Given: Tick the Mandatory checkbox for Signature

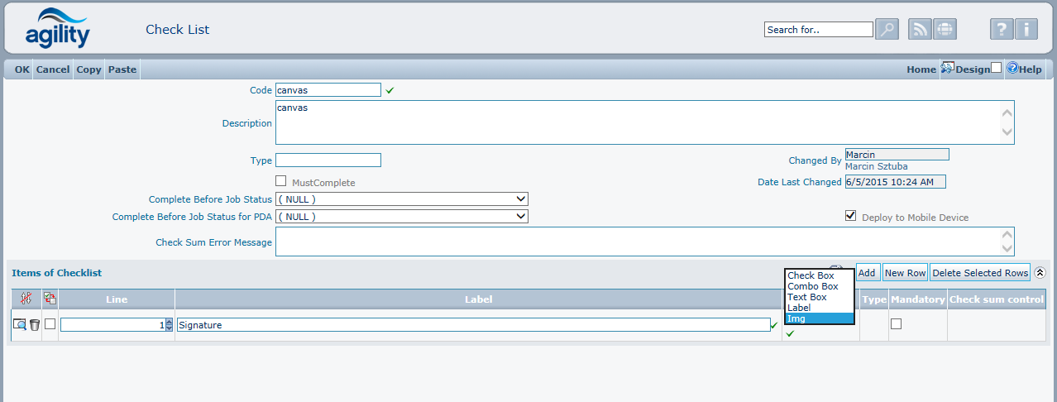Looking at the screenshot, I should click(896, 324).
